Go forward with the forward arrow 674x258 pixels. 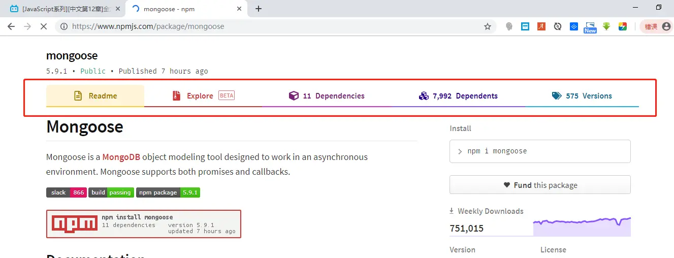[27, 26]
